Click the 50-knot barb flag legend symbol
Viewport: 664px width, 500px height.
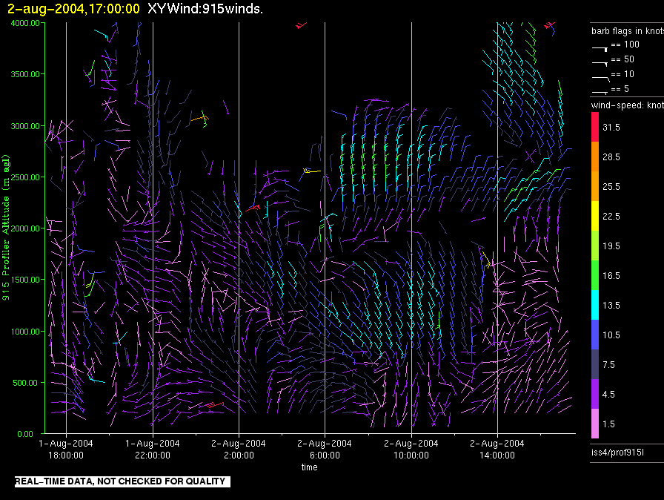pos(600,64)
